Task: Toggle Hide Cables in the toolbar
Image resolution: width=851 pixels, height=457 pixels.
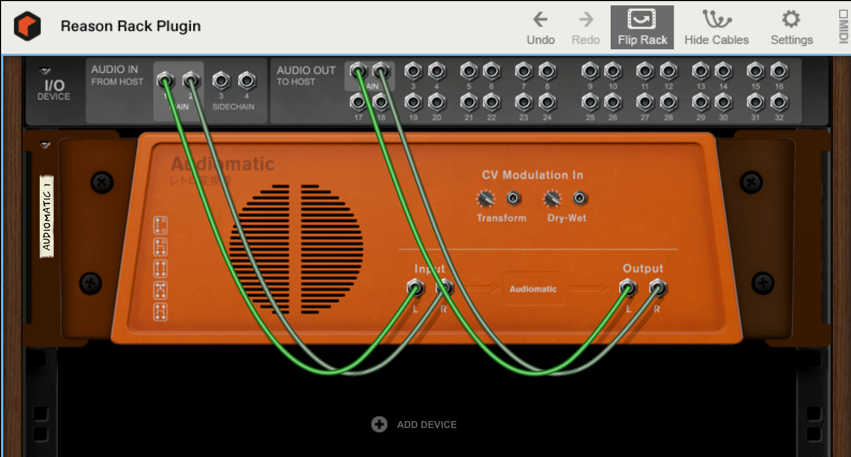Action: tap(716, 28)
